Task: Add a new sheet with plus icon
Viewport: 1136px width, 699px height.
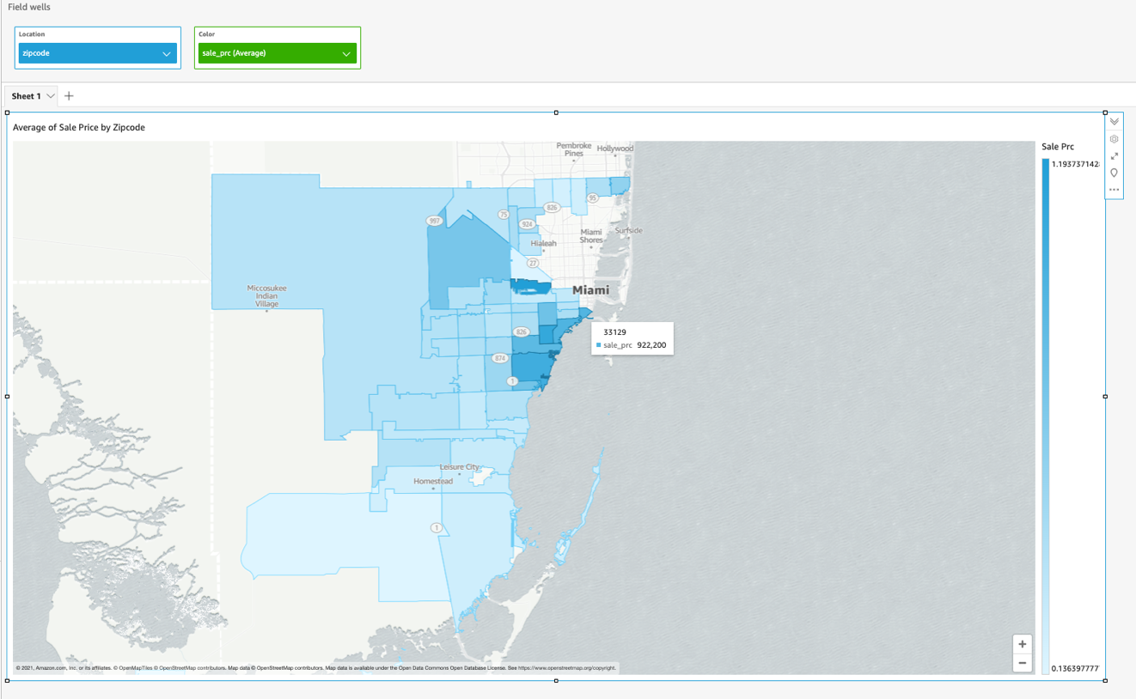Action: [x=69, y=96]
